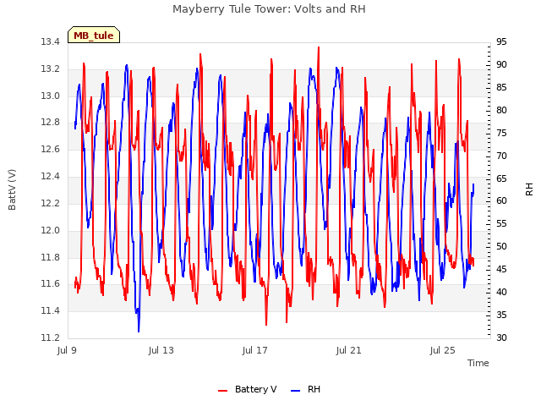This screenshot has height=406, width=541.
Task: Click the RH right axis title
Action: (529, 189)
